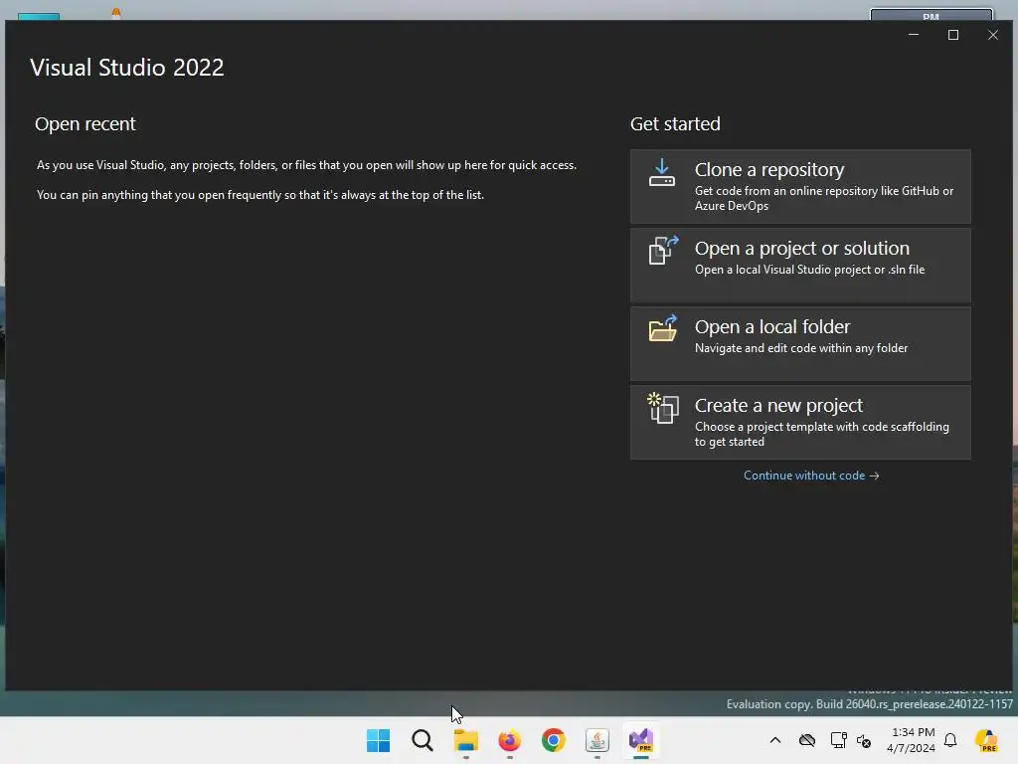Click 'Choose a project template' description text
This screenshot has width=1018, height=764.
click(x=822, y=434)
